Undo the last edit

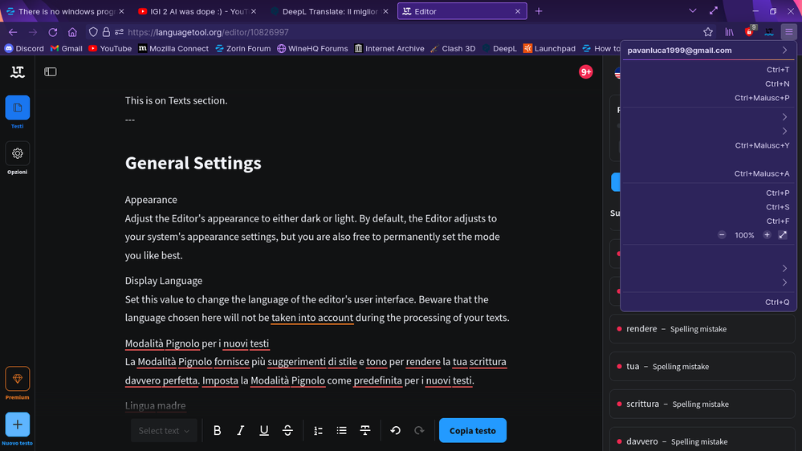[x=395, y=431]
